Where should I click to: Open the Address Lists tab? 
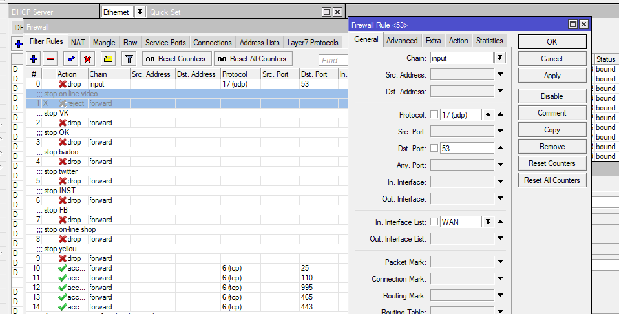pos(259,42)
